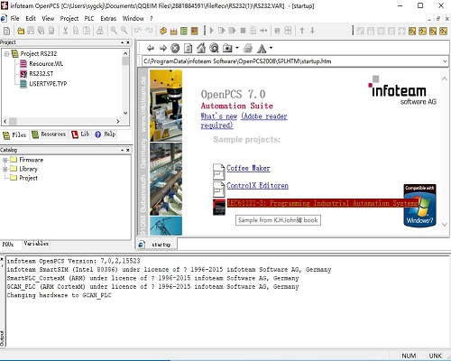Image resolution: width=451 pixels, height=361 pixels.
Task: Open the Edit menu
Action: click(31, 18)
